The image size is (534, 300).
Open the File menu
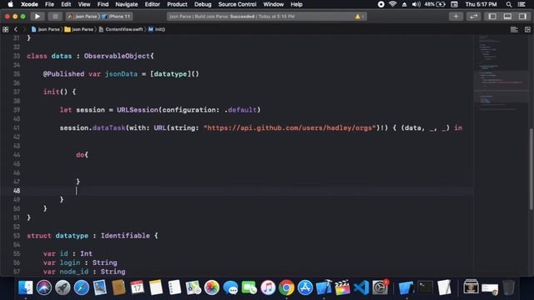(x=49, y=4)
